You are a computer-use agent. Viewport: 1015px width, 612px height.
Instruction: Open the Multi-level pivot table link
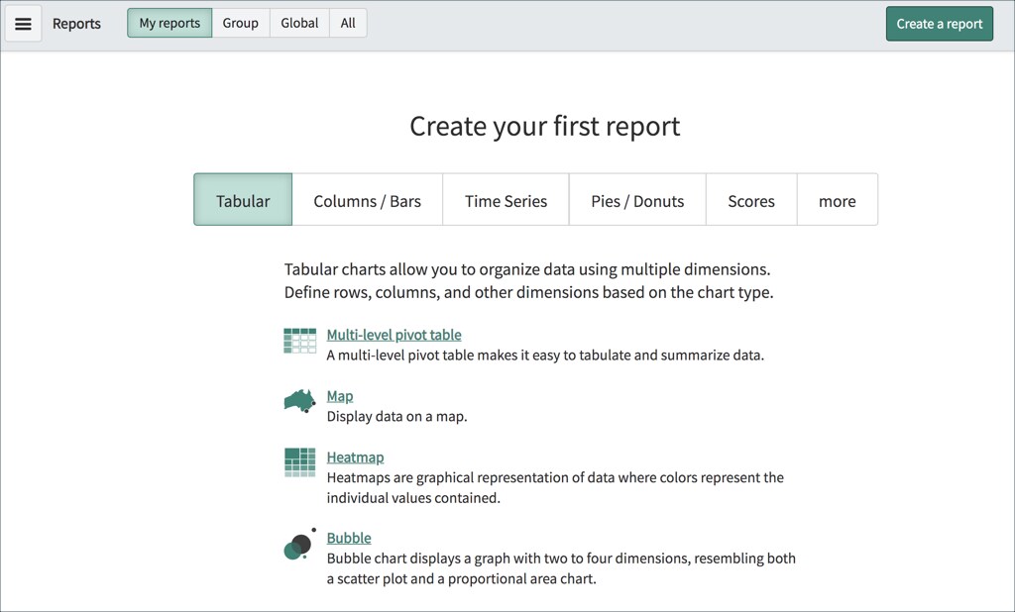pyautogui.click(x=394, y=334)
